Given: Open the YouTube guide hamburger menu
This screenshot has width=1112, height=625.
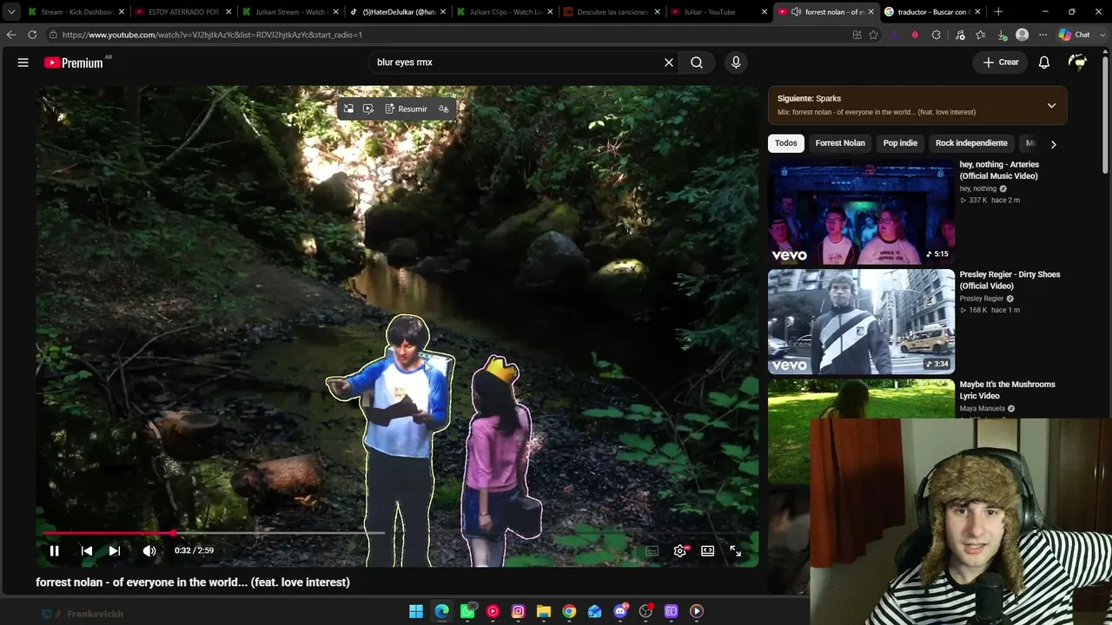Looking at the screenshot, I should click(x=23, y=62).
